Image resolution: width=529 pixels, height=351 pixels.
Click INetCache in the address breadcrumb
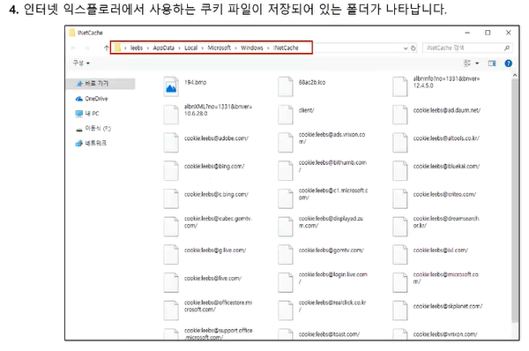[286, 48]
